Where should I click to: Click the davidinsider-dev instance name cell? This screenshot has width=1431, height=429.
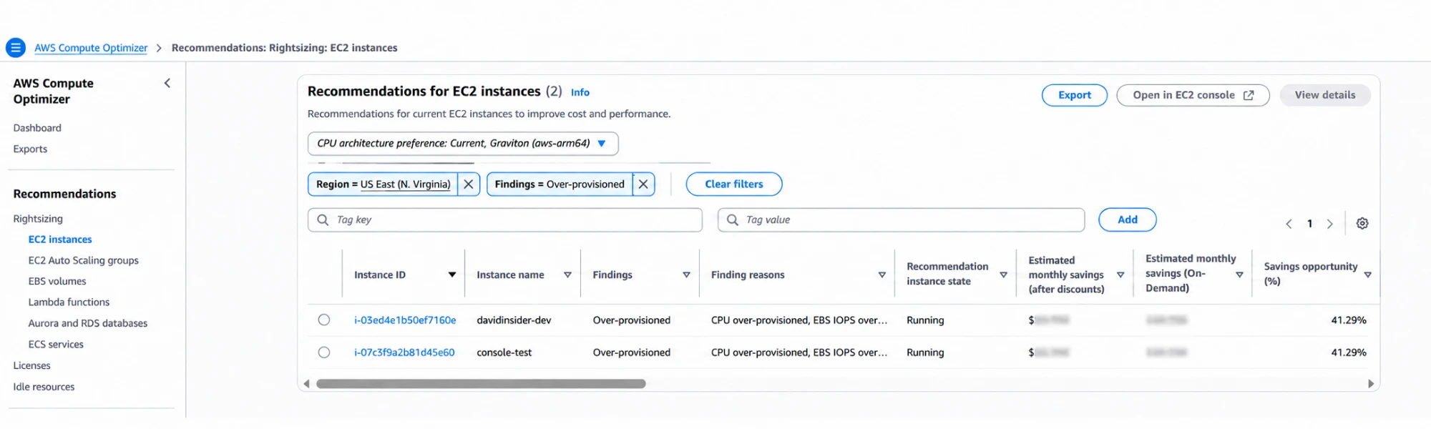pos(514,320)
